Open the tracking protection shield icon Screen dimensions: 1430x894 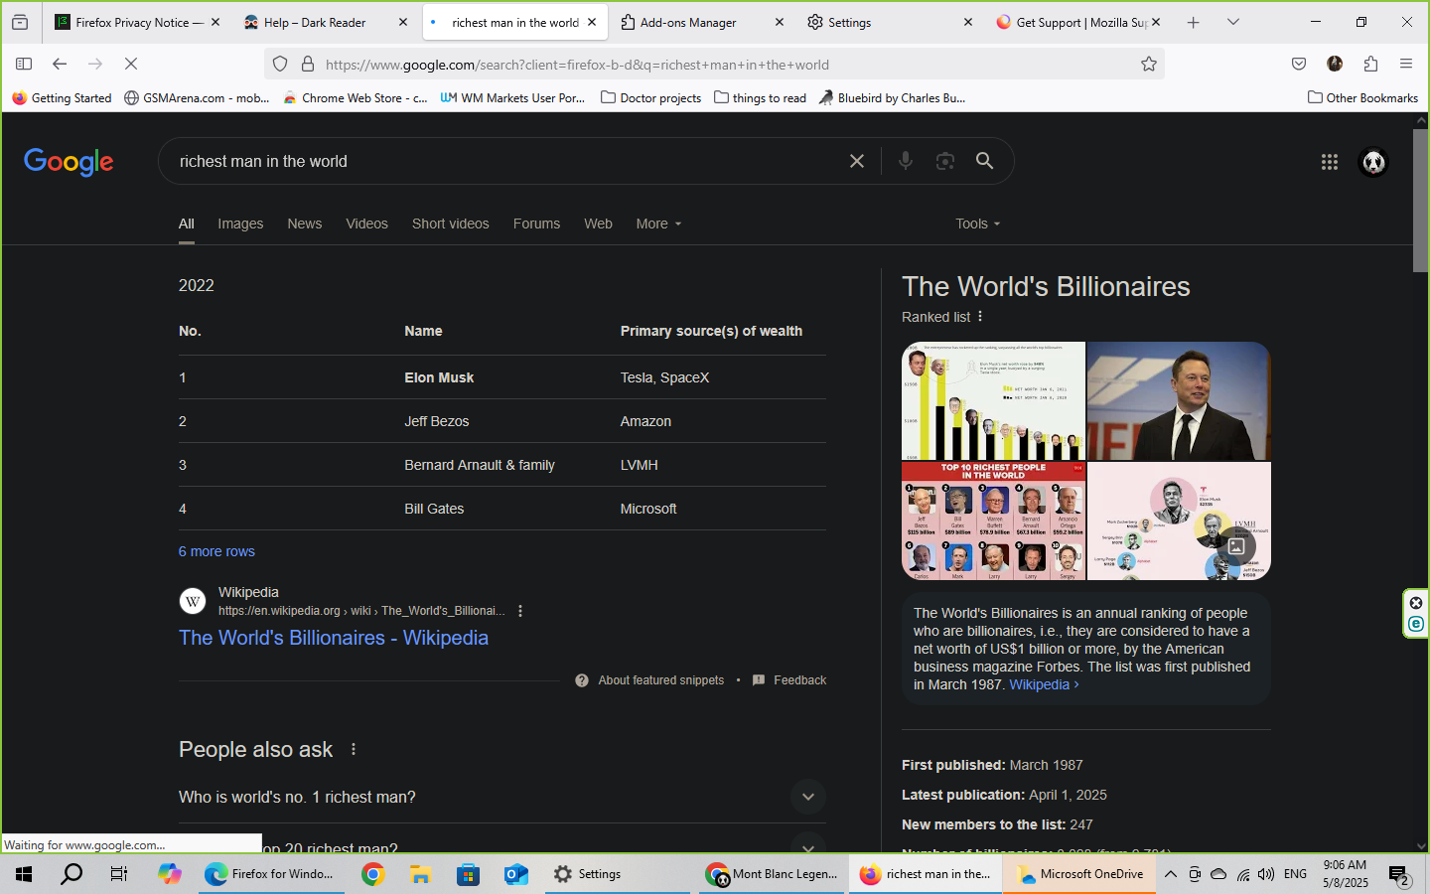(280, 64)
